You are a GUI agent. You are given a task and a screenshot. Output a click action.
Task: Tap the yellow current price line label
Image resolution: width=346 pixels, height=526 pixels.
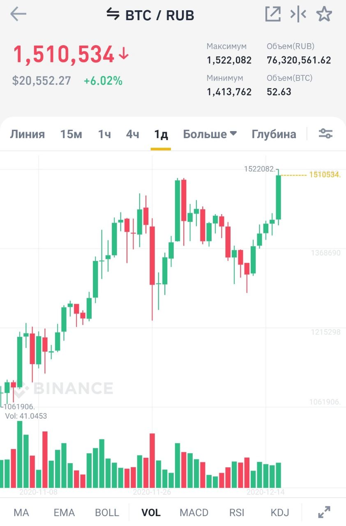click(325, 175)
